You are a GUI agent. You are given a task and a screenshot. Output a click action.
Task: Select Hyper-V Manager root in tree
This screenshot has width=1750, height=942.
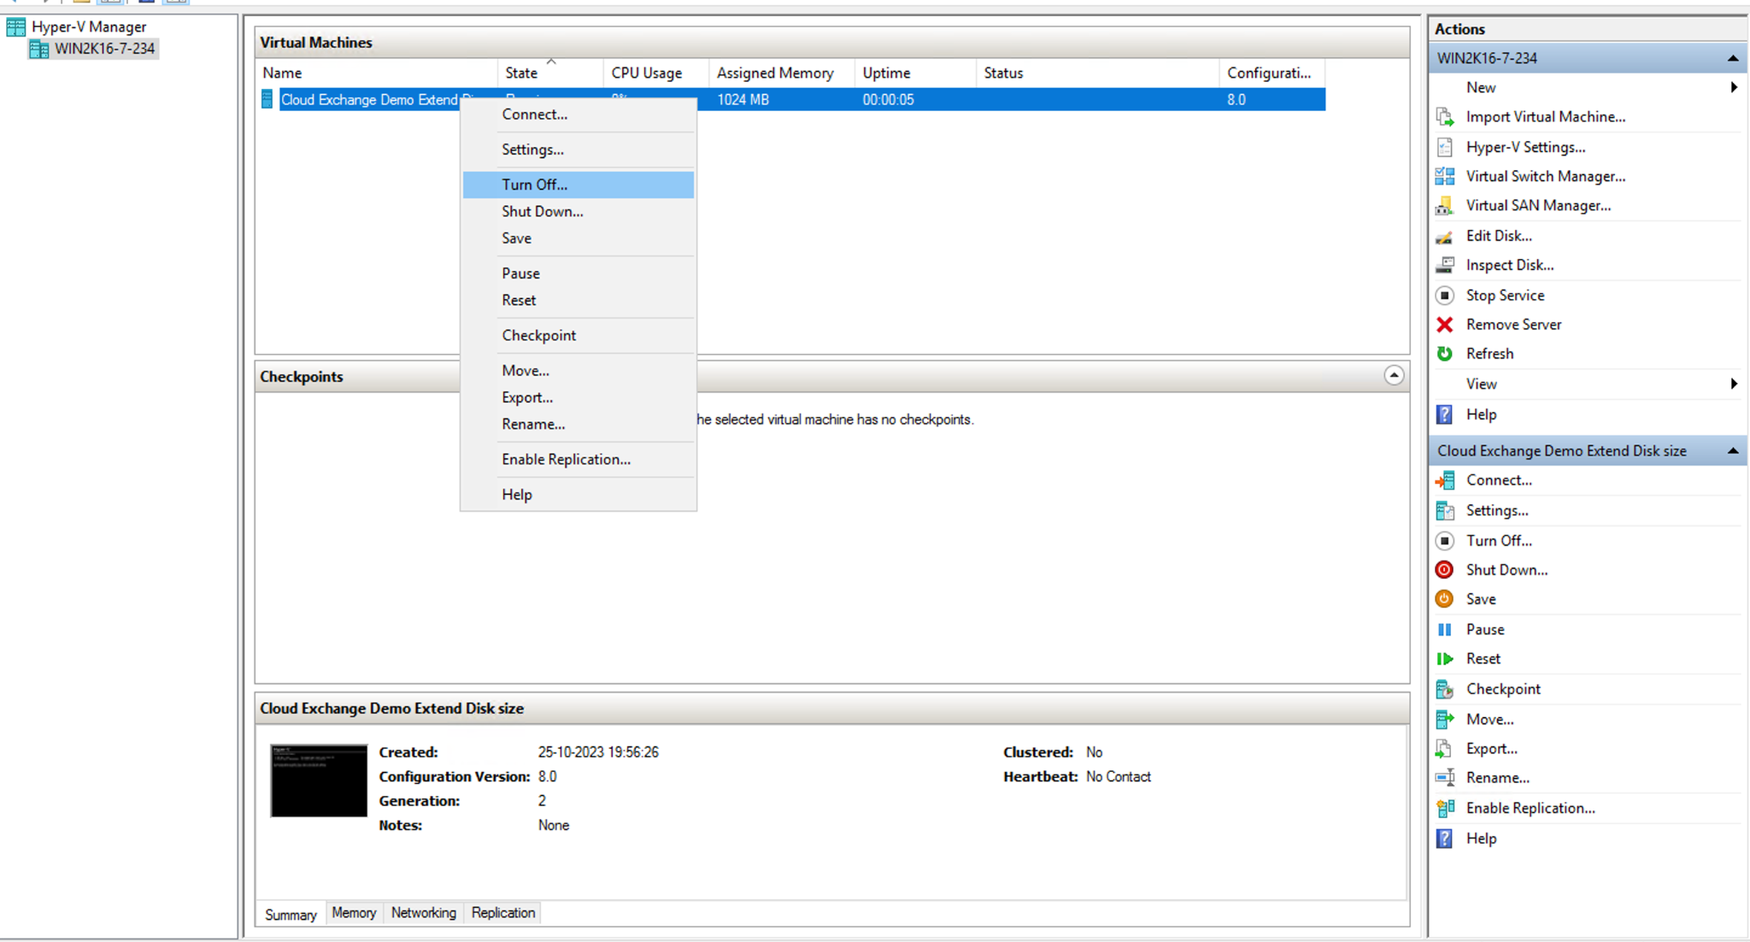pos(89,27)
